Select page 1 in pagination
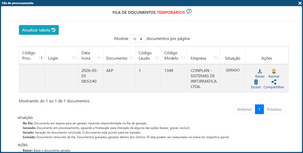Viewport: 303px width, 153px height. [259, 109]
